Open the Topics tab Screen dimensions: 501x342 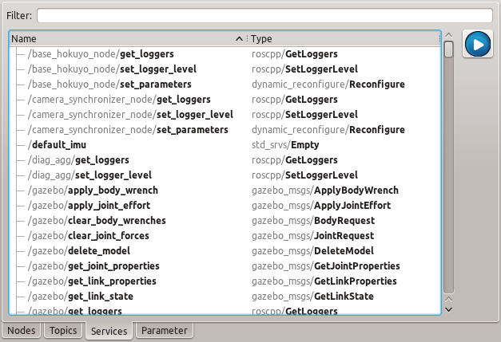tap(63, 331)
